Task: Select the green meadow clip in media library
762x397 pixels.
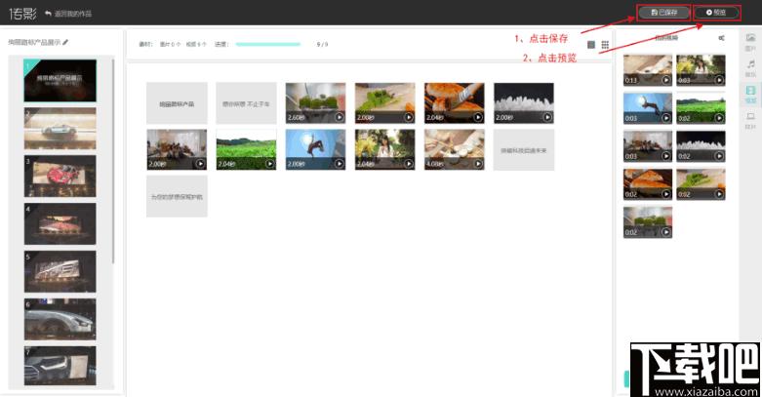Action: [x=701, y=108]
